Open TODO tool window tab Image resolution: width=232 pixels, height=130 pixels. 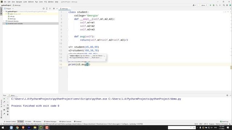point(28,122)
